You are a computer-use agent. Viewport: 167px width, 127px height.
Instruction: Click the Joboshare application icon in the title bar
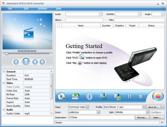pyautogui.click(x=3, y=4)
